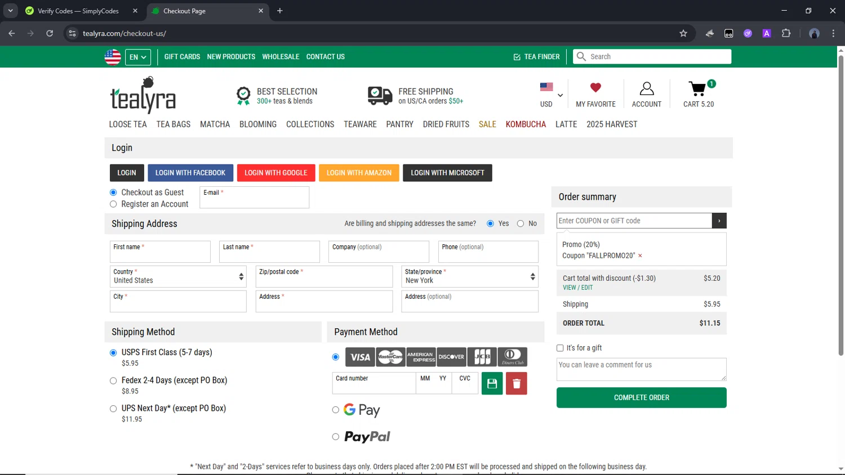
Task: Open TEA BAGS menu
Action: point(174,124)
